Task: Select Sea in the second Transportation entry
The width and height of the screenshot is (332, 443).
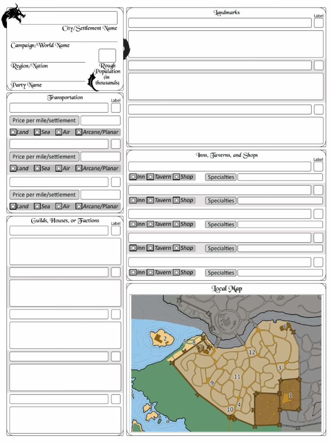Action: pos(37,168)
